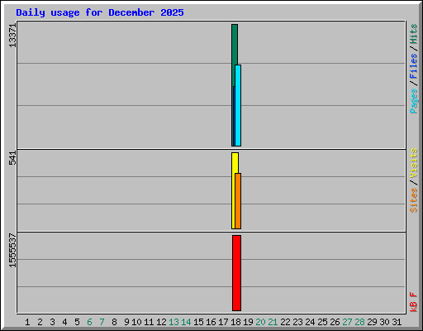This screenshot has height=331, width=423.
Task: Click day 3 on the x-axis
Action: coord(52,322)
